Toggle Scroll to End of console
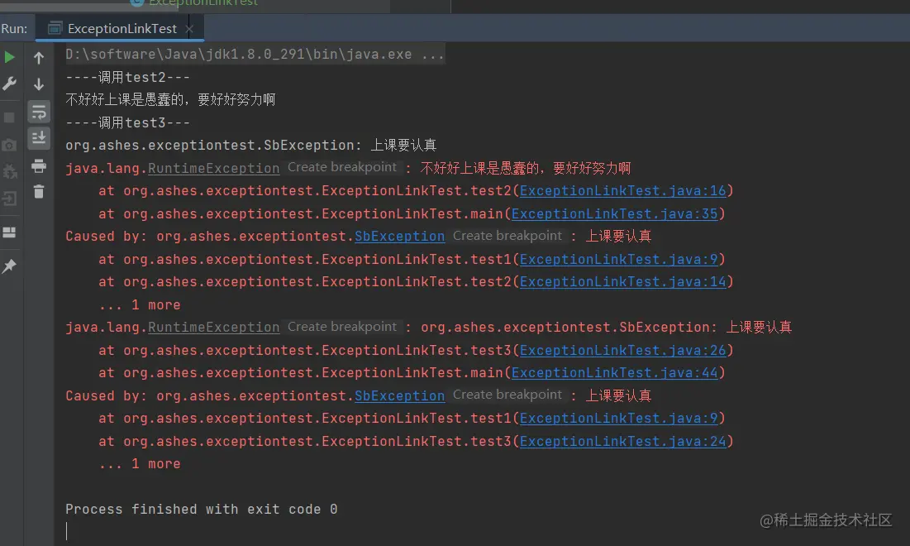The image size is (910, 546). click(x=39, y=138)
